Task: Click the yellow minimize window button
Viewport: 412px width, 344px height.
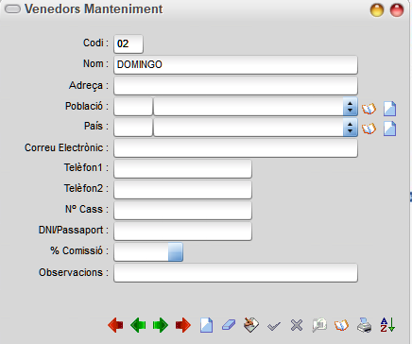Action: (377, 9)
